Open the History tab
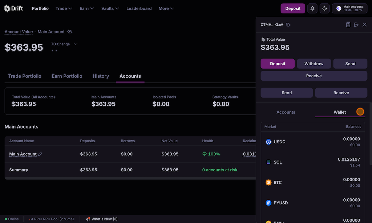The image size is (372, 223). point(101,76)
